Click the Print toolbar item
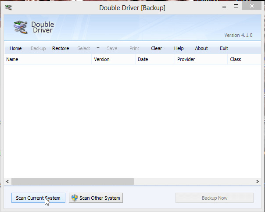The image size is (265, 212). tap(134, 48)
